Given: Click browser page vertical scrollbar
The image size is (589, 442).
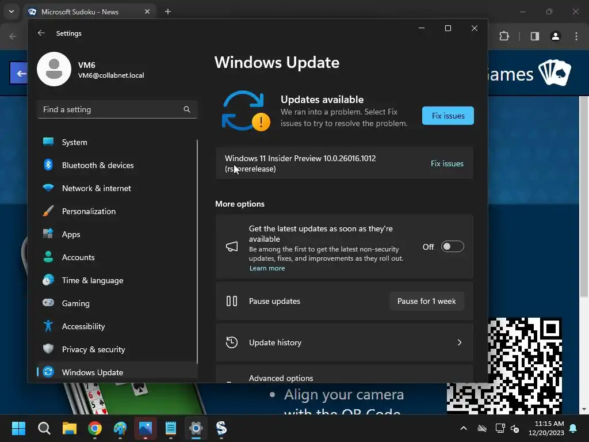Looking at the screenshot, I should point(584,197).
